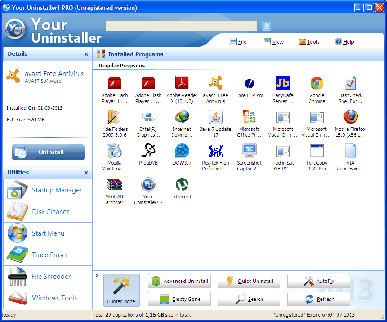The height and width of the screenshot is (322, 387).
Task: Click the Quick Uninstall button
Action: click(x=249, y=281)
